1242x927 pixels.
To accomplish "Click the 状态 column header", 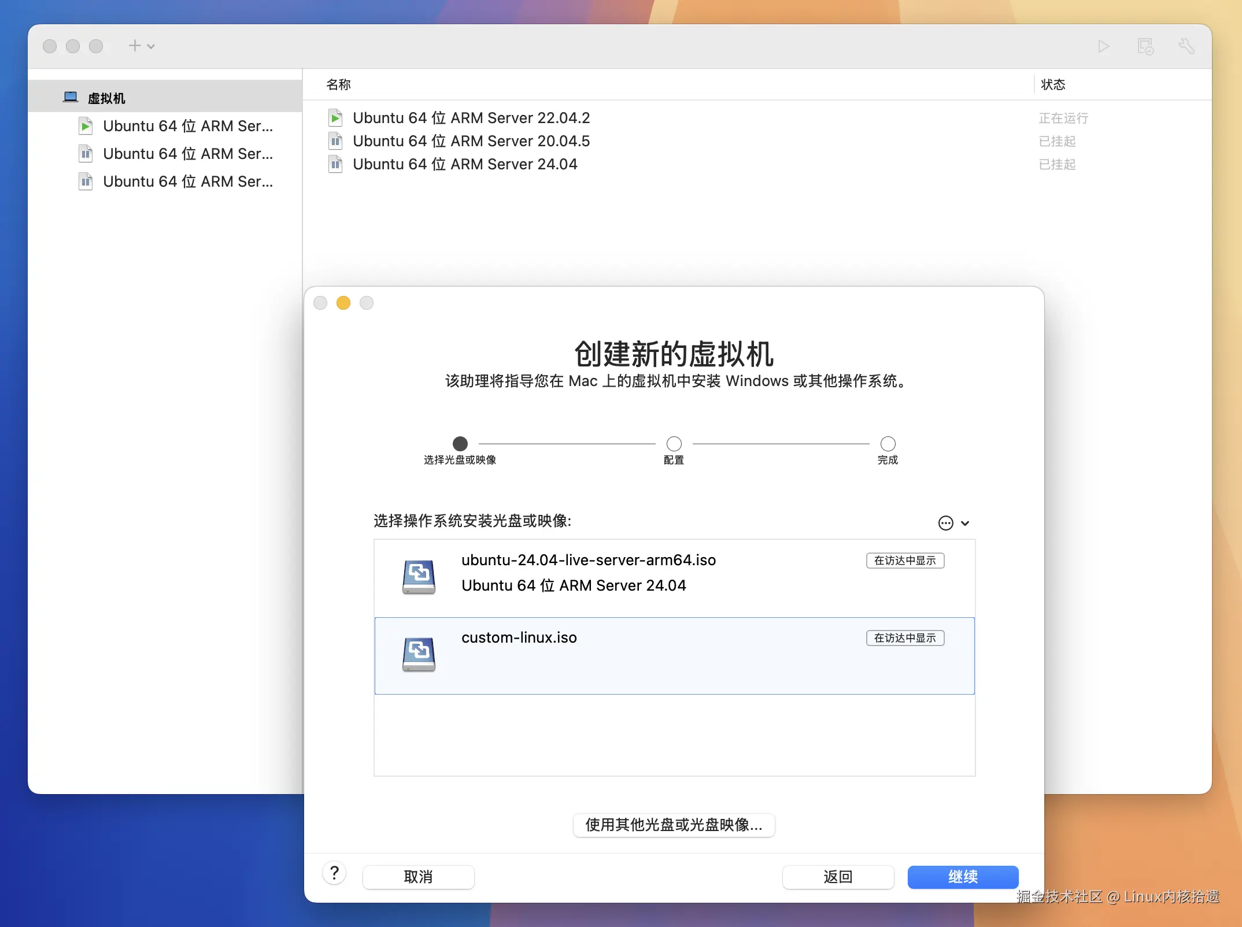I will (x=1052, y=84).
